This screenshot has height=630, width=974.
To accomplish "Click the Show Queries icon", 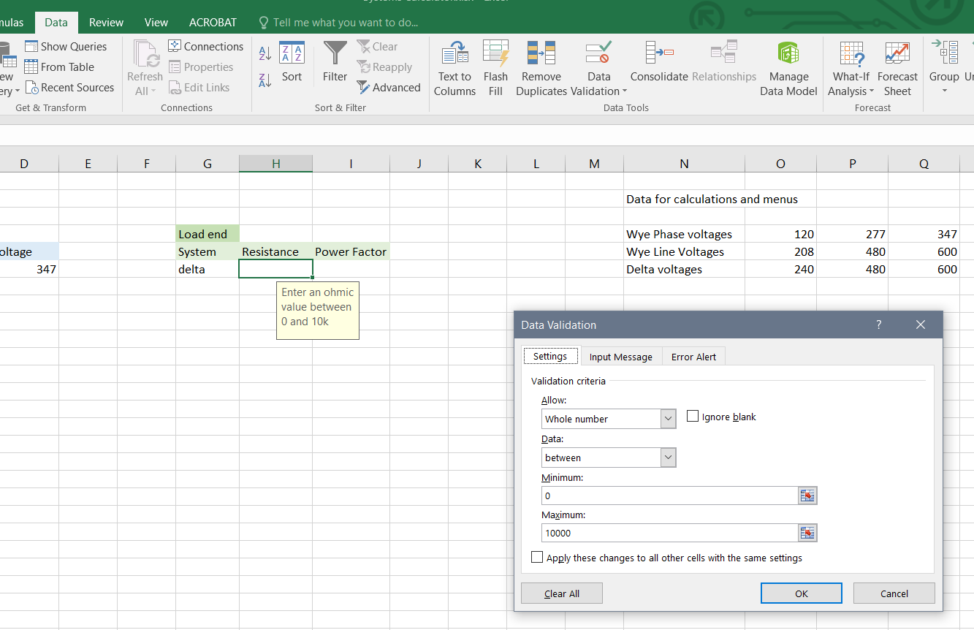I will point(31,46).
